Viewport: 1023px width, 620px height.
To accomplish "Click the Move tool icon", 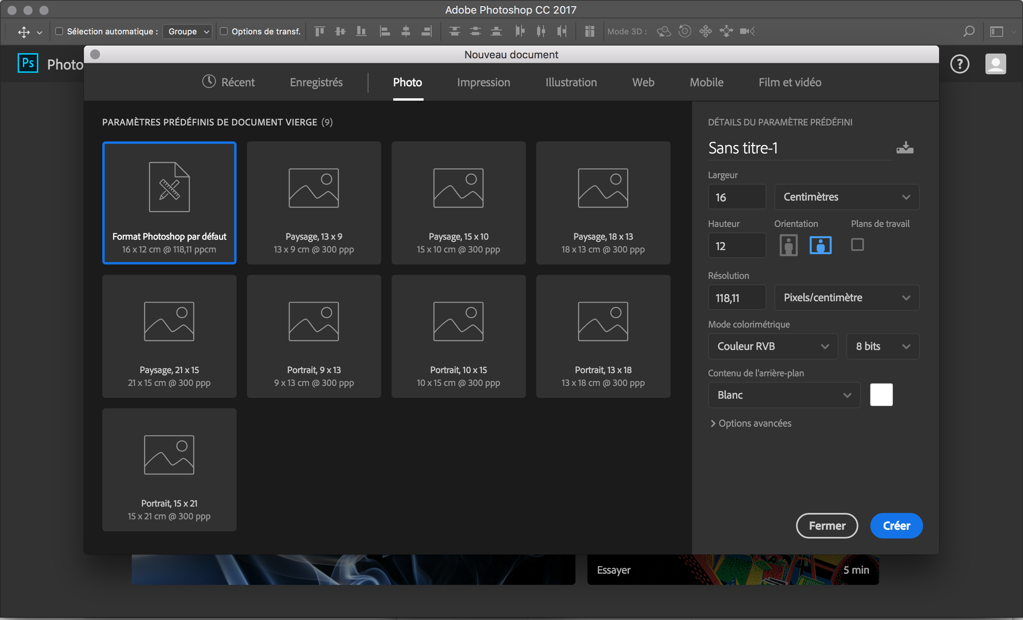I will pos(24,32).
